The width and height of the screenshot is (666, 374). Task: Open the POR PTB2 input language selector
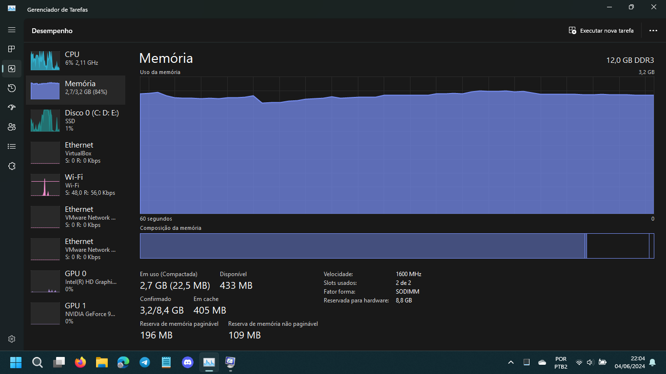[561, 362]
